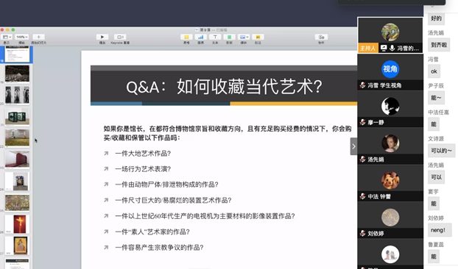Click the intro paragraph starting 如果你是馆长
Image resolution: width=458 pixels, height=269 pixels.
[228, 133]
